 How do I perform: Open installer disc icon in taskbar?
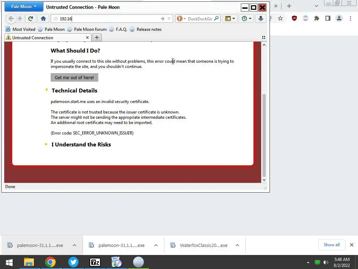116,262
